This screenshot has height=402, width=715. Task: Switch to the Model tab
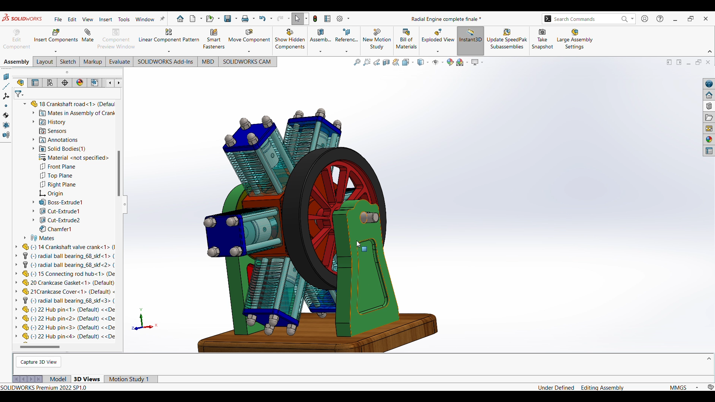coord(58,379)
